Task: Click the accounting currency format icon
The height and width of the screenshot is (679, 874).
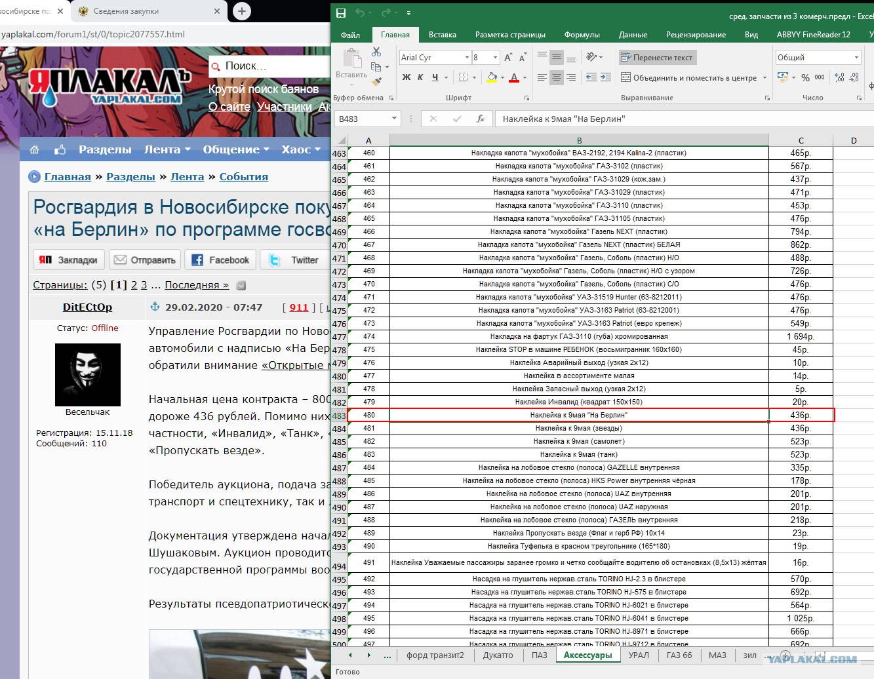Action: pyautogui.click(x=782, y=77)
